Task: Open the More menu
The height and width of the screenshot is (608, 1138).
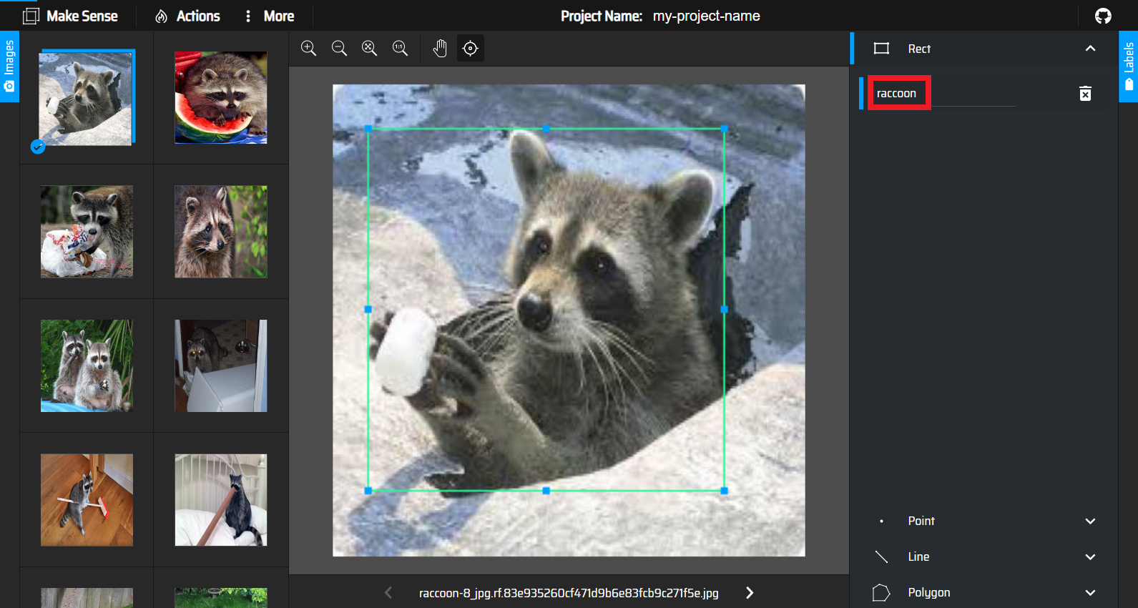Action: [x=269, y=16]
